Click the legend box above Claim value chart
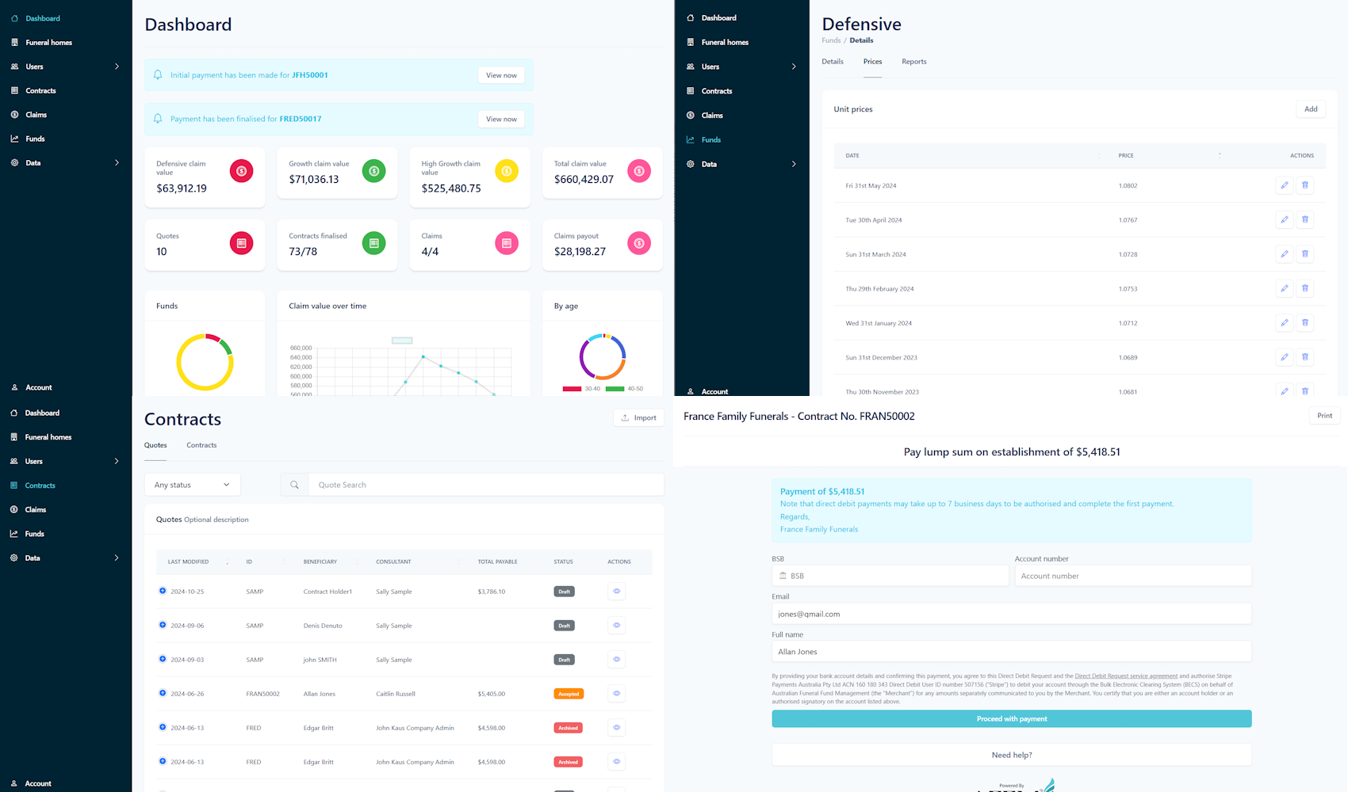This screenshot has height=792, width=1348. pos(402,341)
